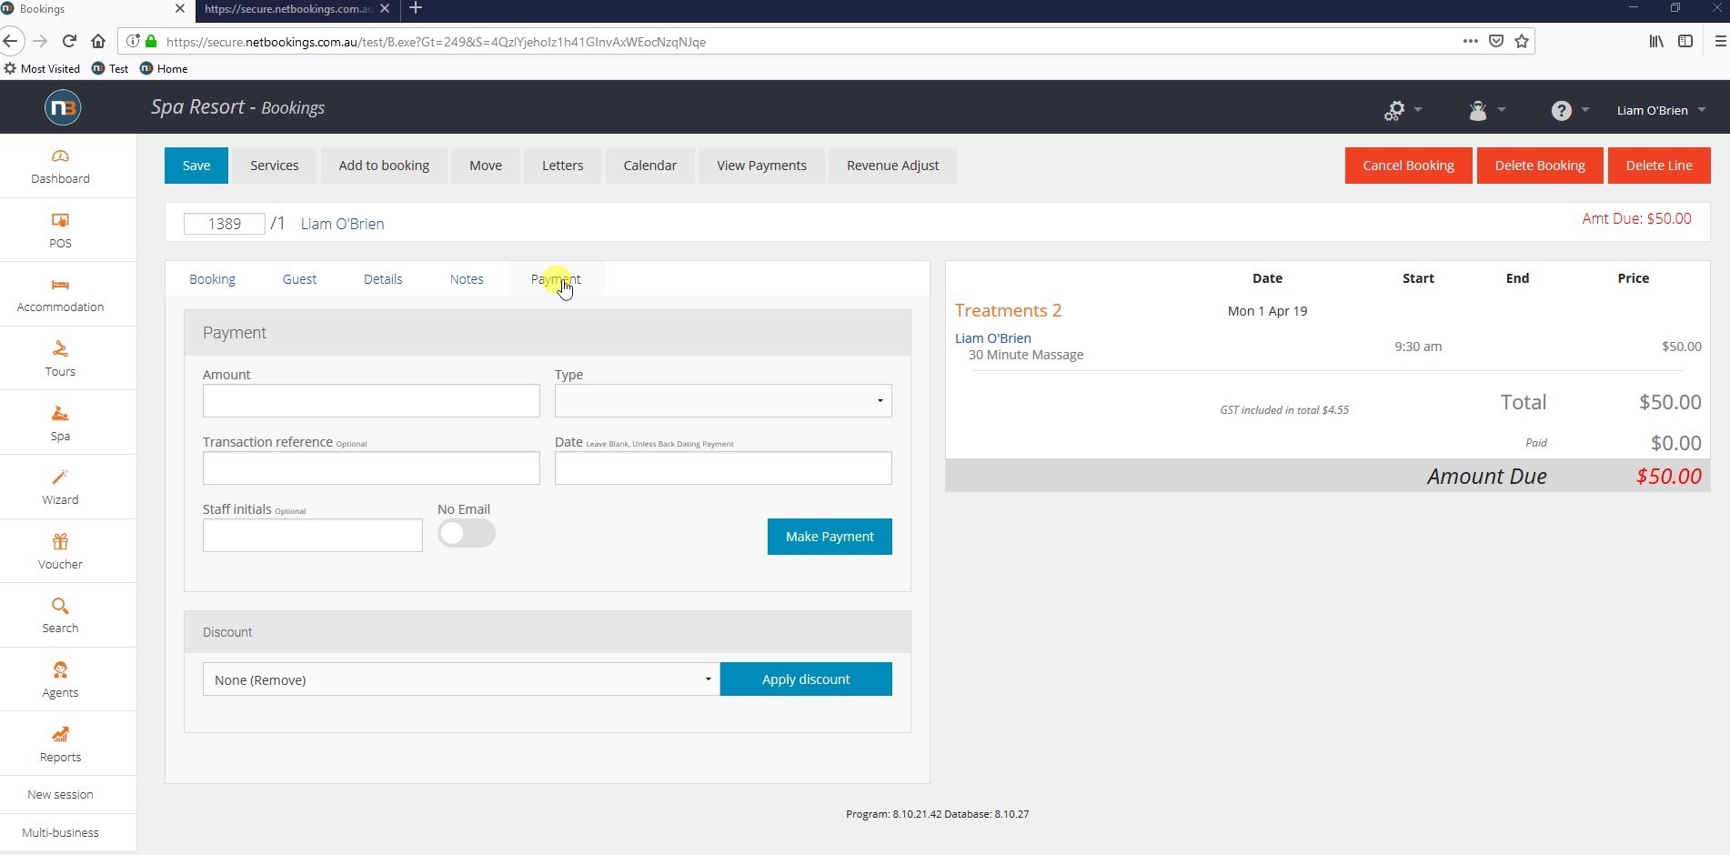Open Liam O'Brien link under Treatments 2
This screenshot has width=1730, height=855.
point(992,338)
